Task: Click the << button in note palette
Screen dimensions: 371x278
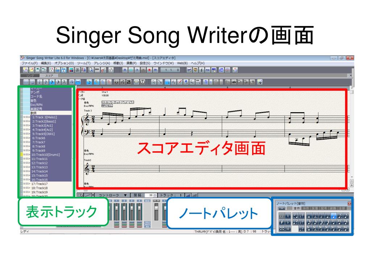Action: 282,208
